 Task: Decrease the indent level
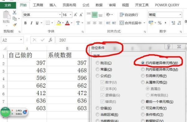pos(108,23)
